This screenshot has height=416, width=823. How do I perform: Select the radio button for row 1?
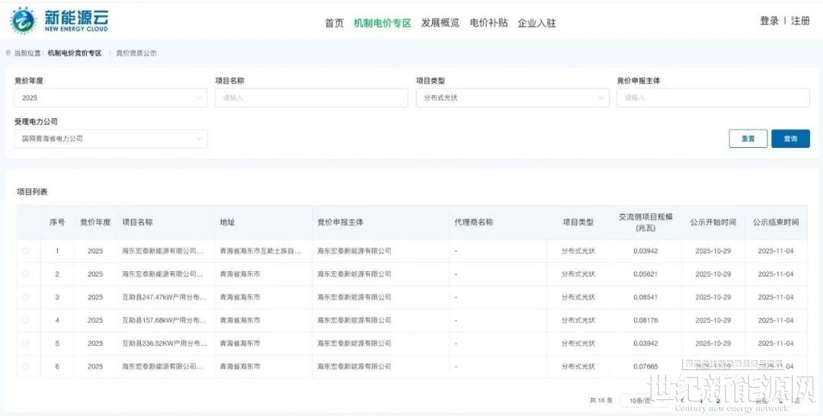pos(27,251)
